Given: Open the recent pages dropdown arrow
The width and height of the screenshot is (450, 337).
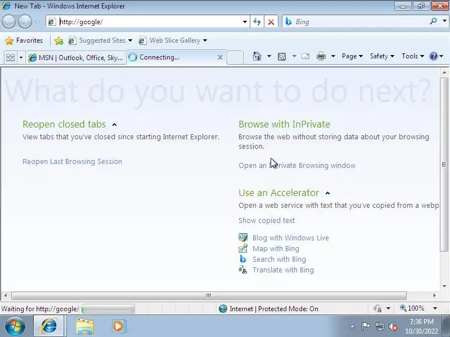Looking at the screenshot, I should coord(37,22).
